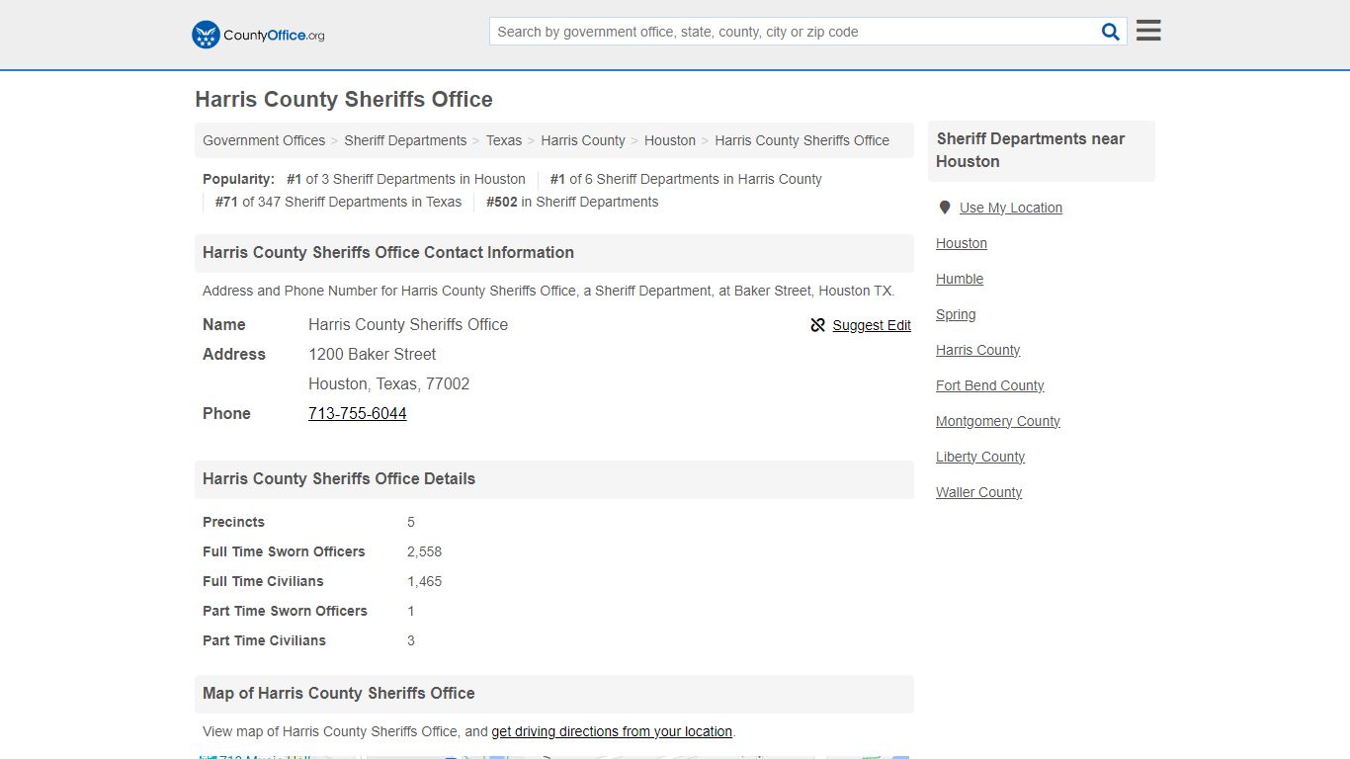Select address text 1200 Baker Street

[372, 354]
